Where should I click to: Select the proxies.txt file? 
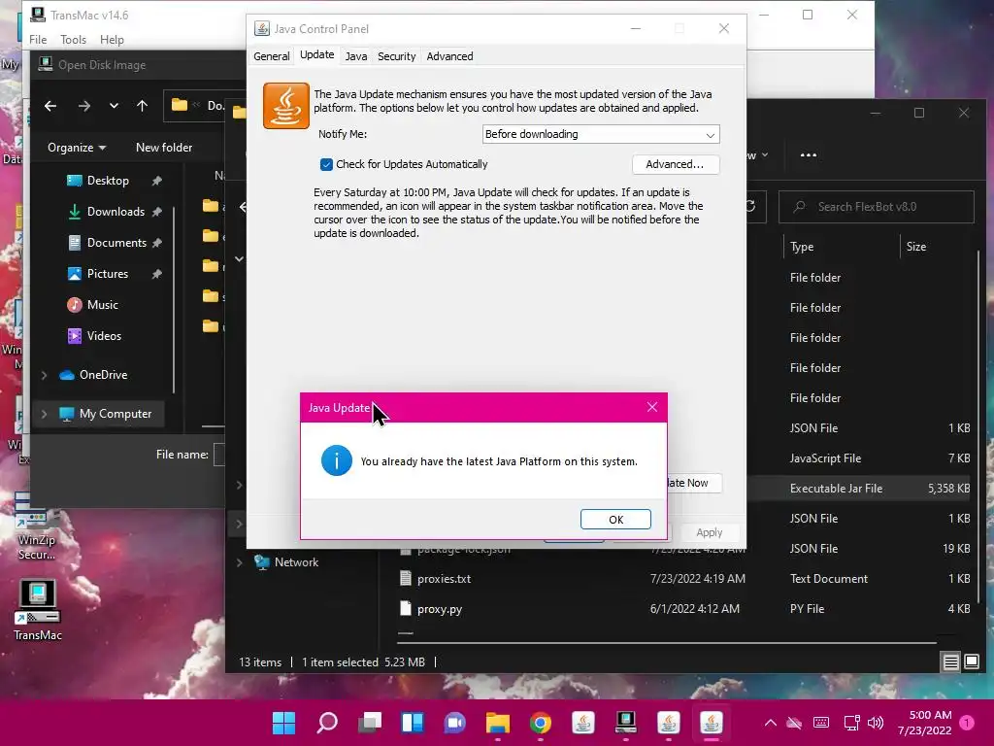[x=444, y=579]
